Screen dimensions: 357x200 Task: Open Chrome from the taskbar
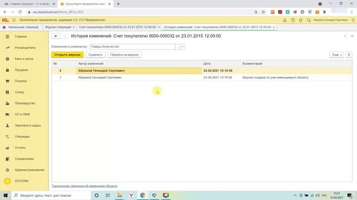pyautogui.click(x=143, y=195)
